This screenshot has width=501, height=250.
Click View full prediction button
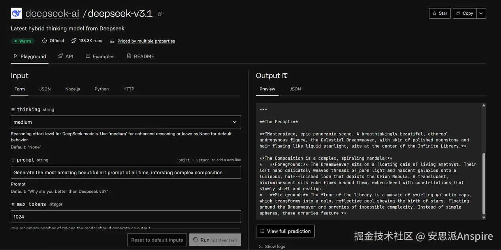click(x=285, y=231)
